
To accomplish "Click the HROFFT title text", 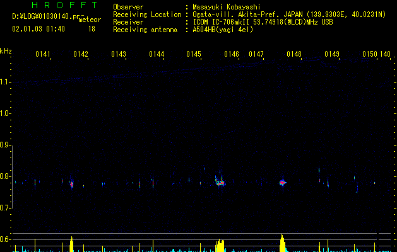I will click(x=64, y=5).
